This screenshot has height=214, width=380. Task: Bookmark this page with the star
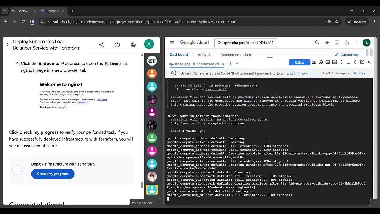pyautogui.click(x=337, y=22)
